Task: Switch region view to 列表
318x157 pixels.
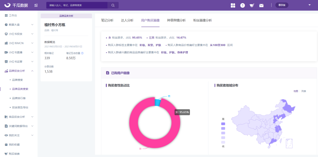Action: [304, 91]
